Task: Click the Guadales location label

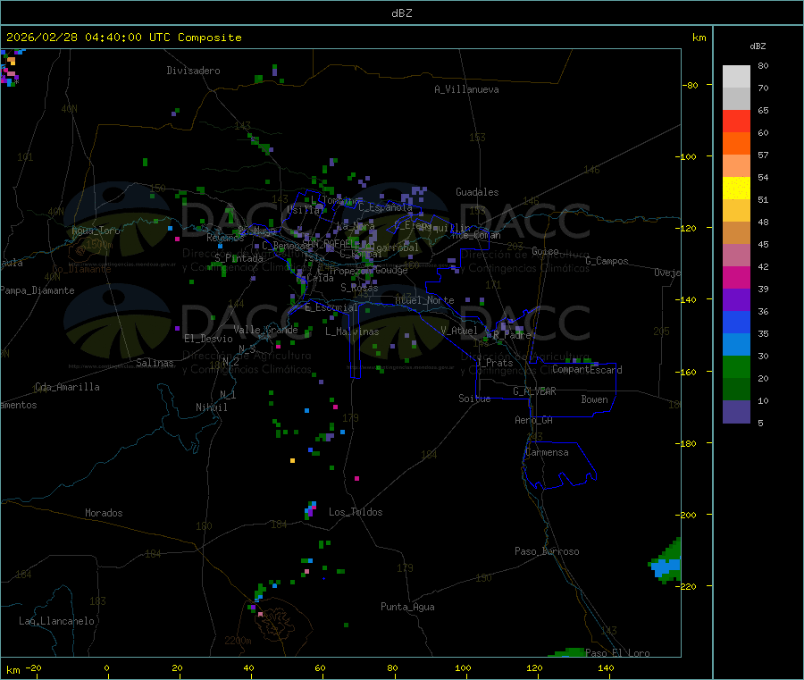Action: [x=477, y=192]
